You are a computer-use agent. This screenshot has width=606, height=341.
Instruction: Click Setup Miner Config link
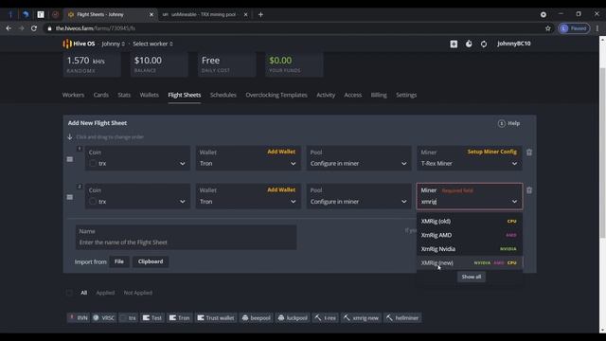492,152
